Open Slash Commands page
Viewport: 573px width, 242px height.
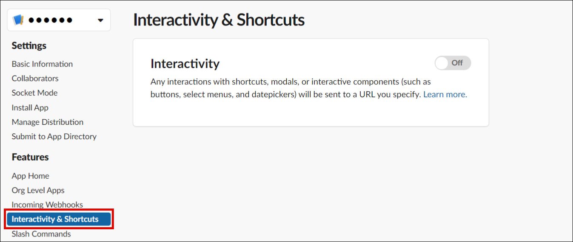click(41, 234)
